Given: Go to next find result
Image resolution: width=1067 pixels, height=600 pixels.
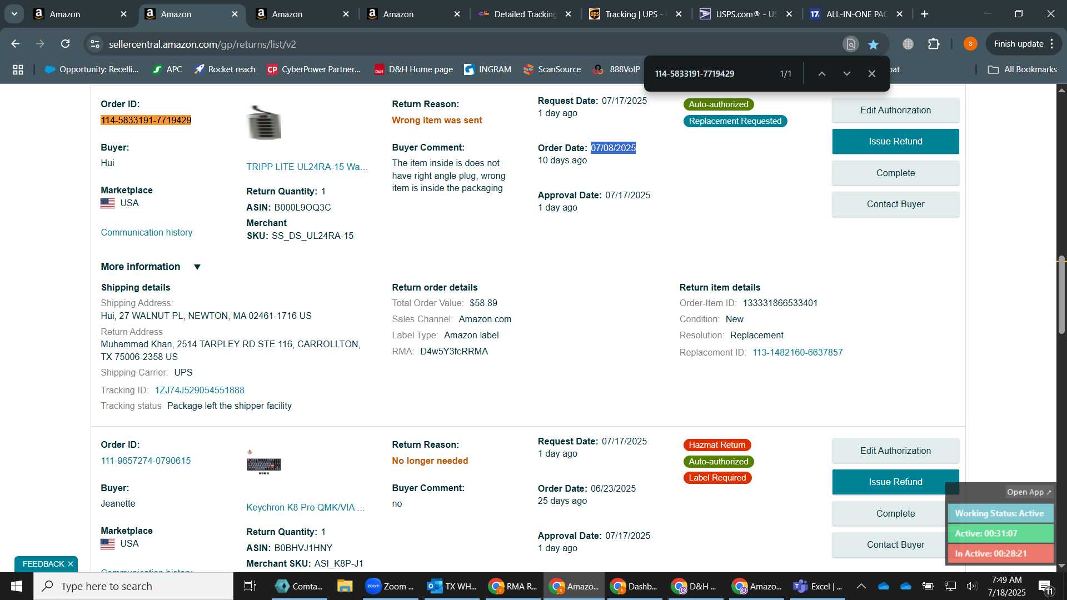Looking at the screenshot, I should 846,73.
